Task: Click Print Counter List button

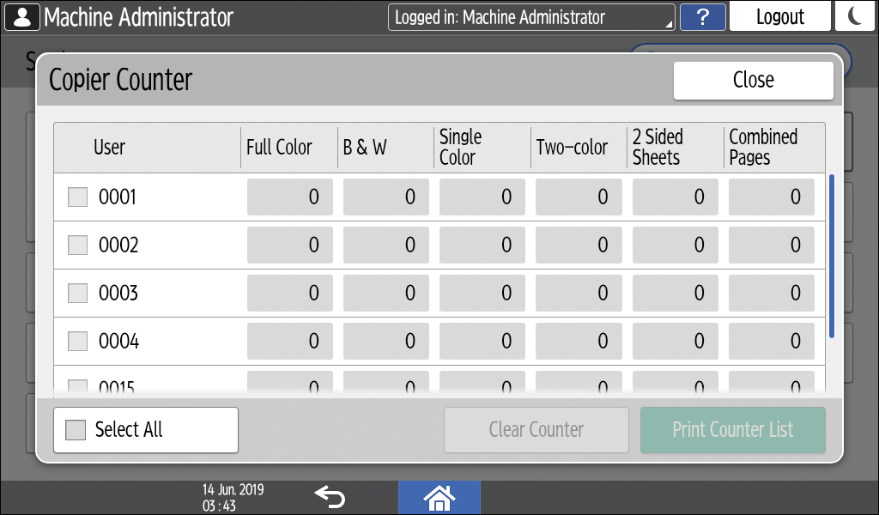Action: 732,430
